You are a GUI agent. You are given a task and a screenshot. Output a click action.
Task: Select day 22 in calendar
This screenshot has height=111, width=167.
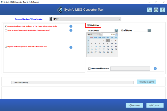pyautogui.click(x=104, y=49)
